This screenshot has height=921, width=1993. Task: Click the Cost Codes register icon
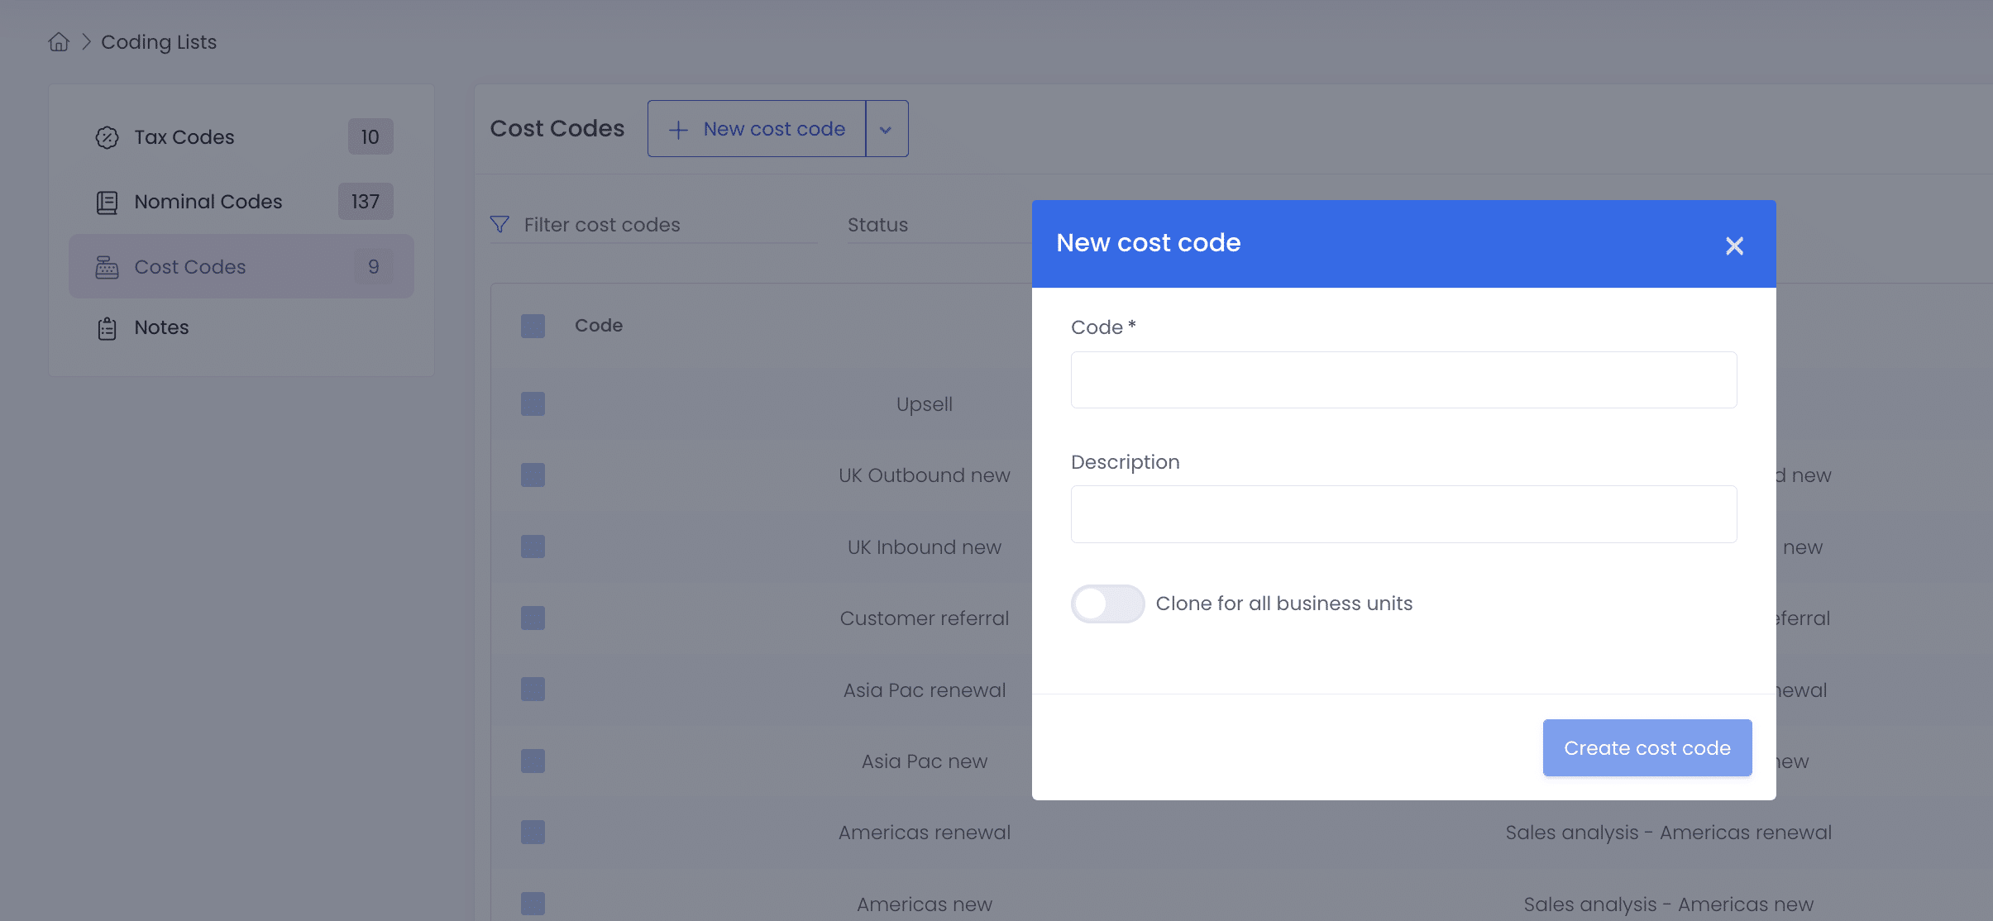[107, 267]
